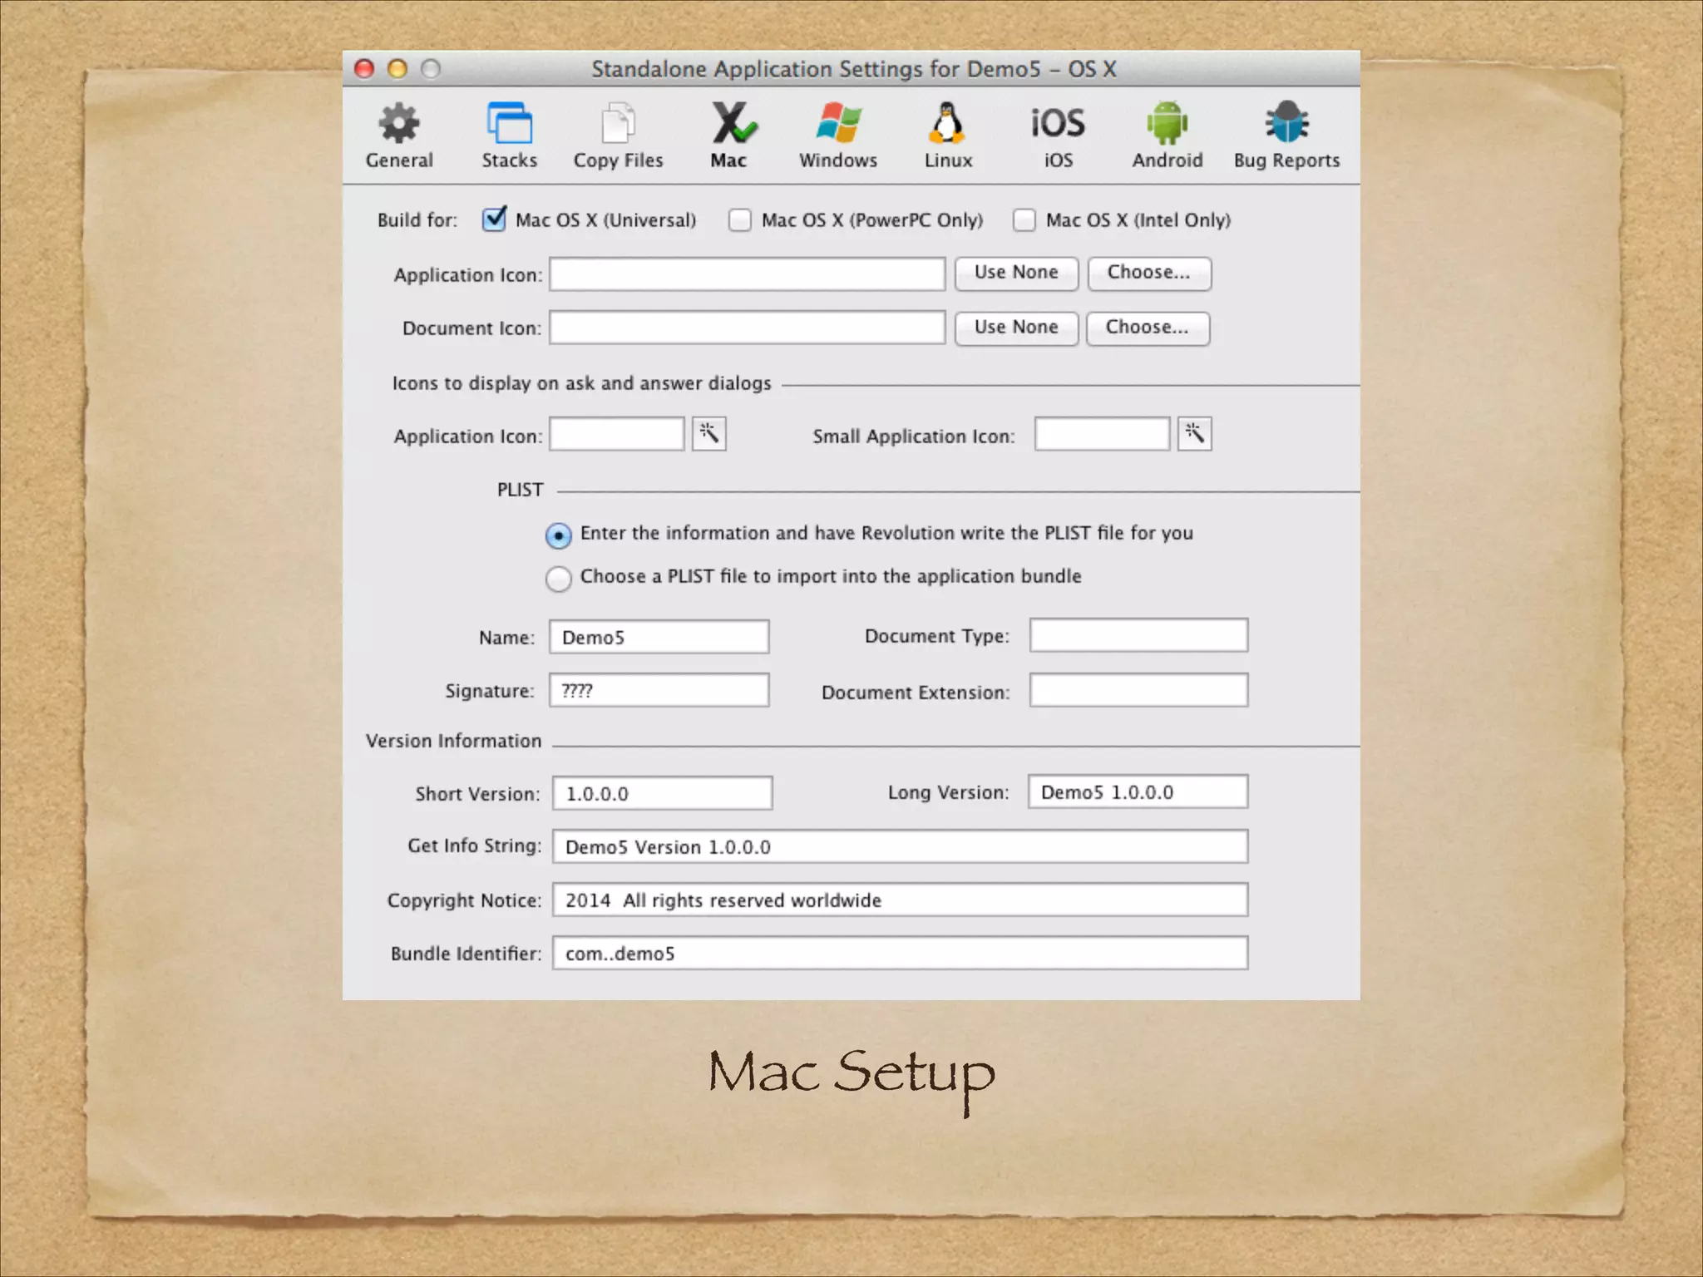Click Choose... for Application Icon
The image size is (1703, 1277).
(1149, 274)
